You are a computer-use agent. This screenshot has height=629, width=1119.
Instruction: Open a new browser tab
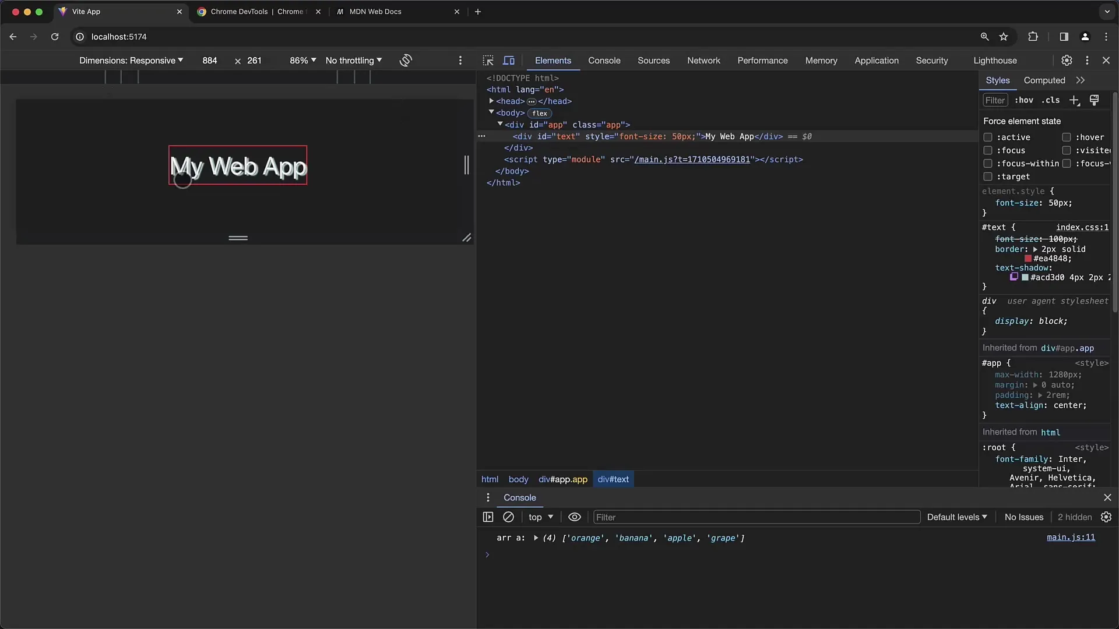pos(478,12)
